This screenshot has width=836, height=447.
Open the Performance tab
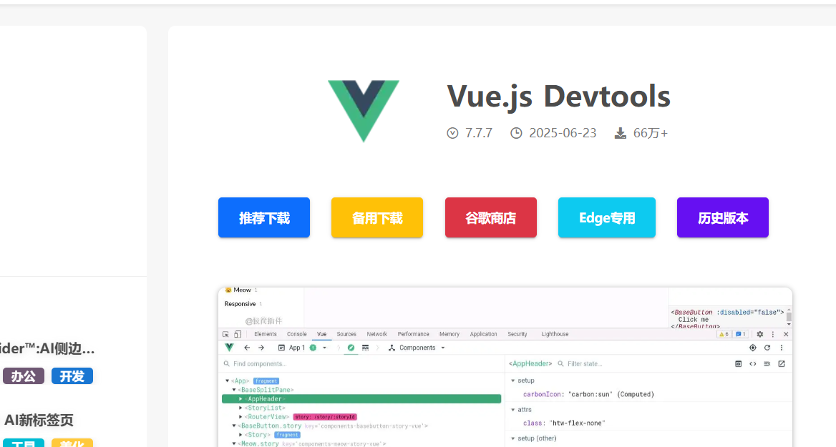[413, 334]
